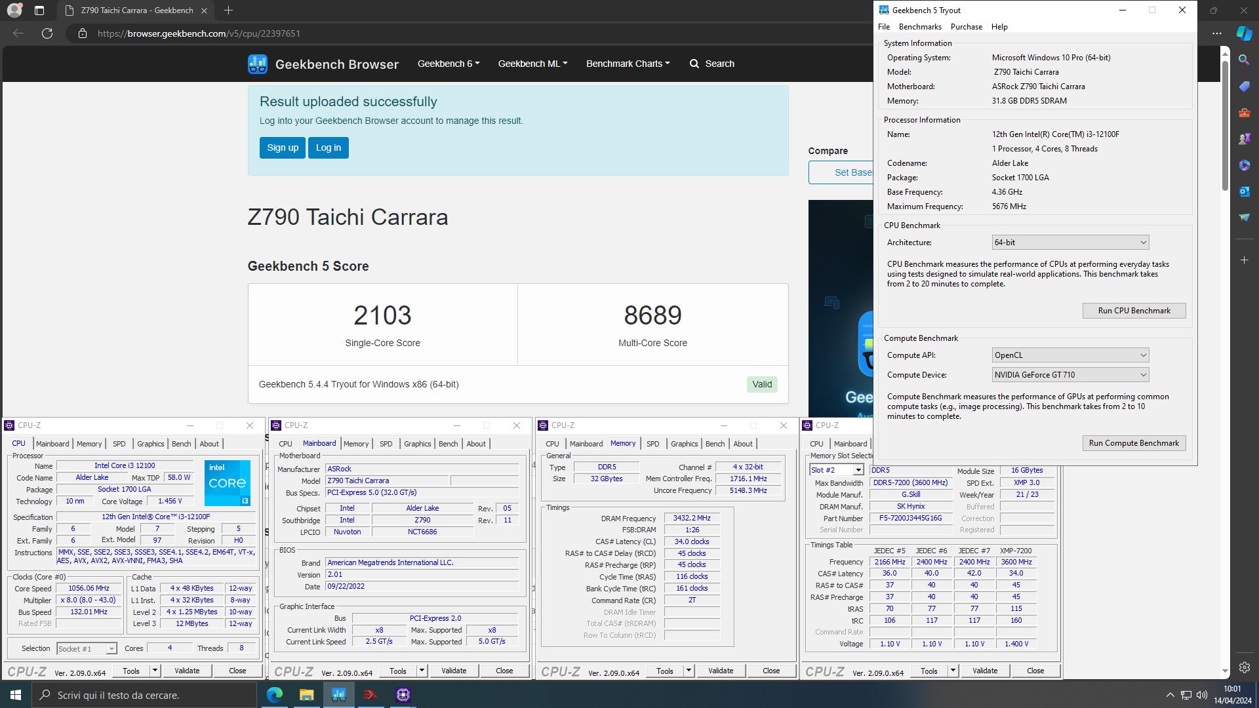1259x708 pixels.
Task: Click the browser address bar URL
Action: coord(199,33)
